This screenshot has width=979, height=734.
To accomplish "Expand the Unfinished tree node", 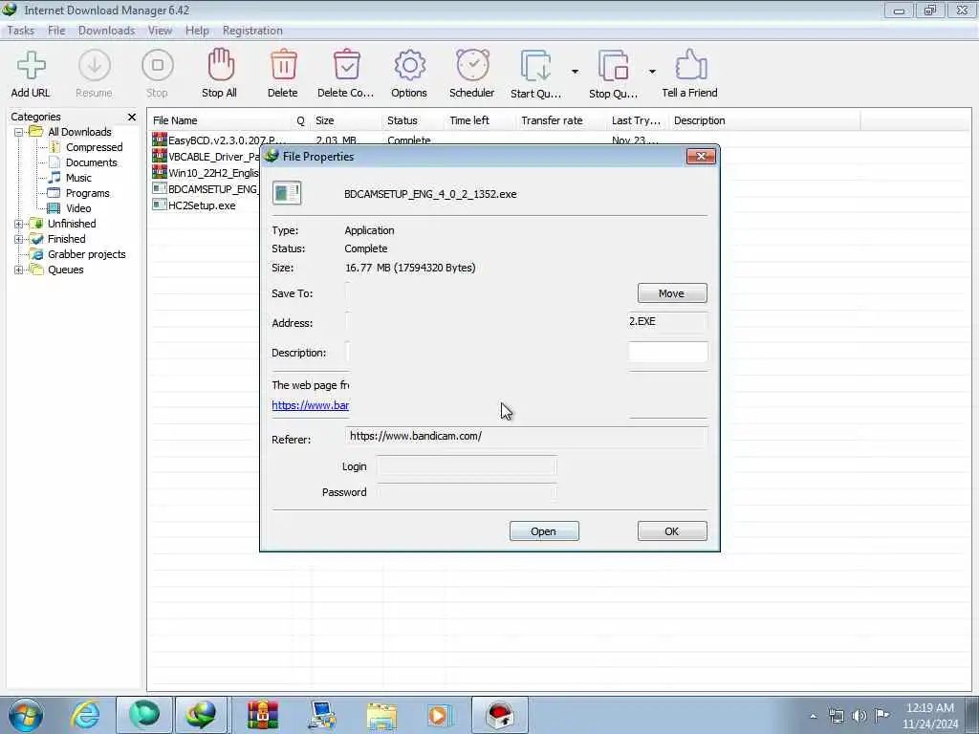I will [19, 224].
